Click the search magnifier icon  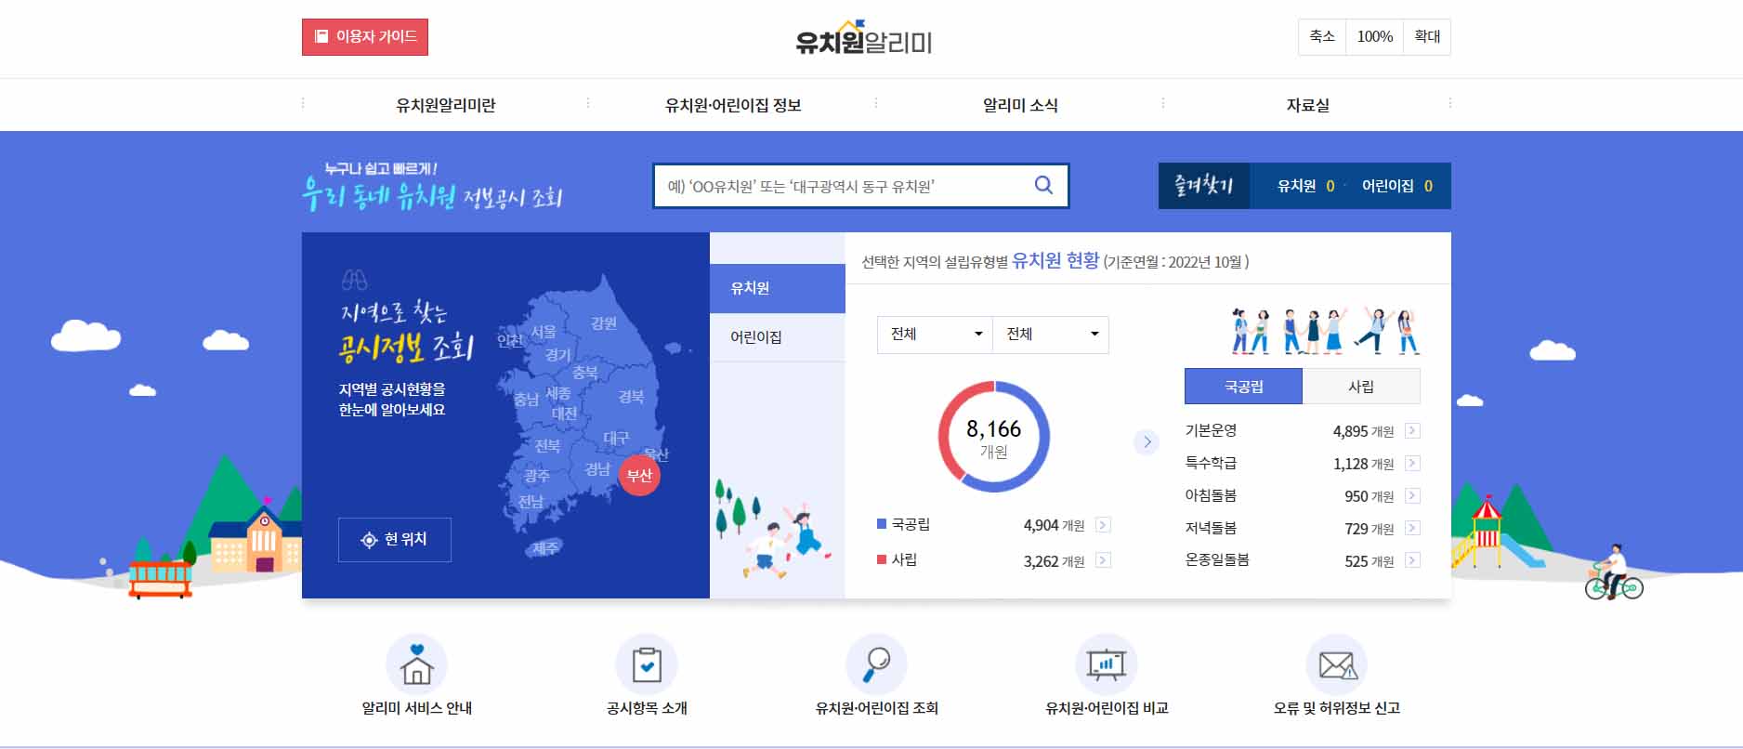tap(1043, 185)
